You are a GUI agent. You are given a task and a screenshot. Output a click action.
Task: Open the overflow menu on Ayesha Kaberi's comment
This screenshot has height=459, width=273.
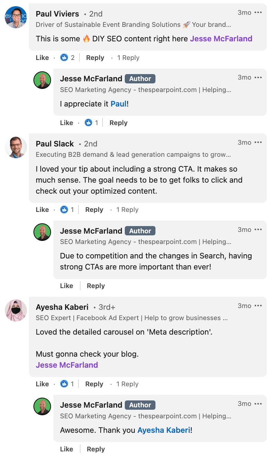[x=259, y=306]
